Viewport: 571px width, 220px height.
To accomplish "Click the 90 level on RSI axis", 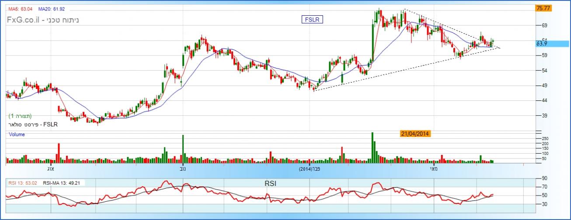I will [545, 178].
